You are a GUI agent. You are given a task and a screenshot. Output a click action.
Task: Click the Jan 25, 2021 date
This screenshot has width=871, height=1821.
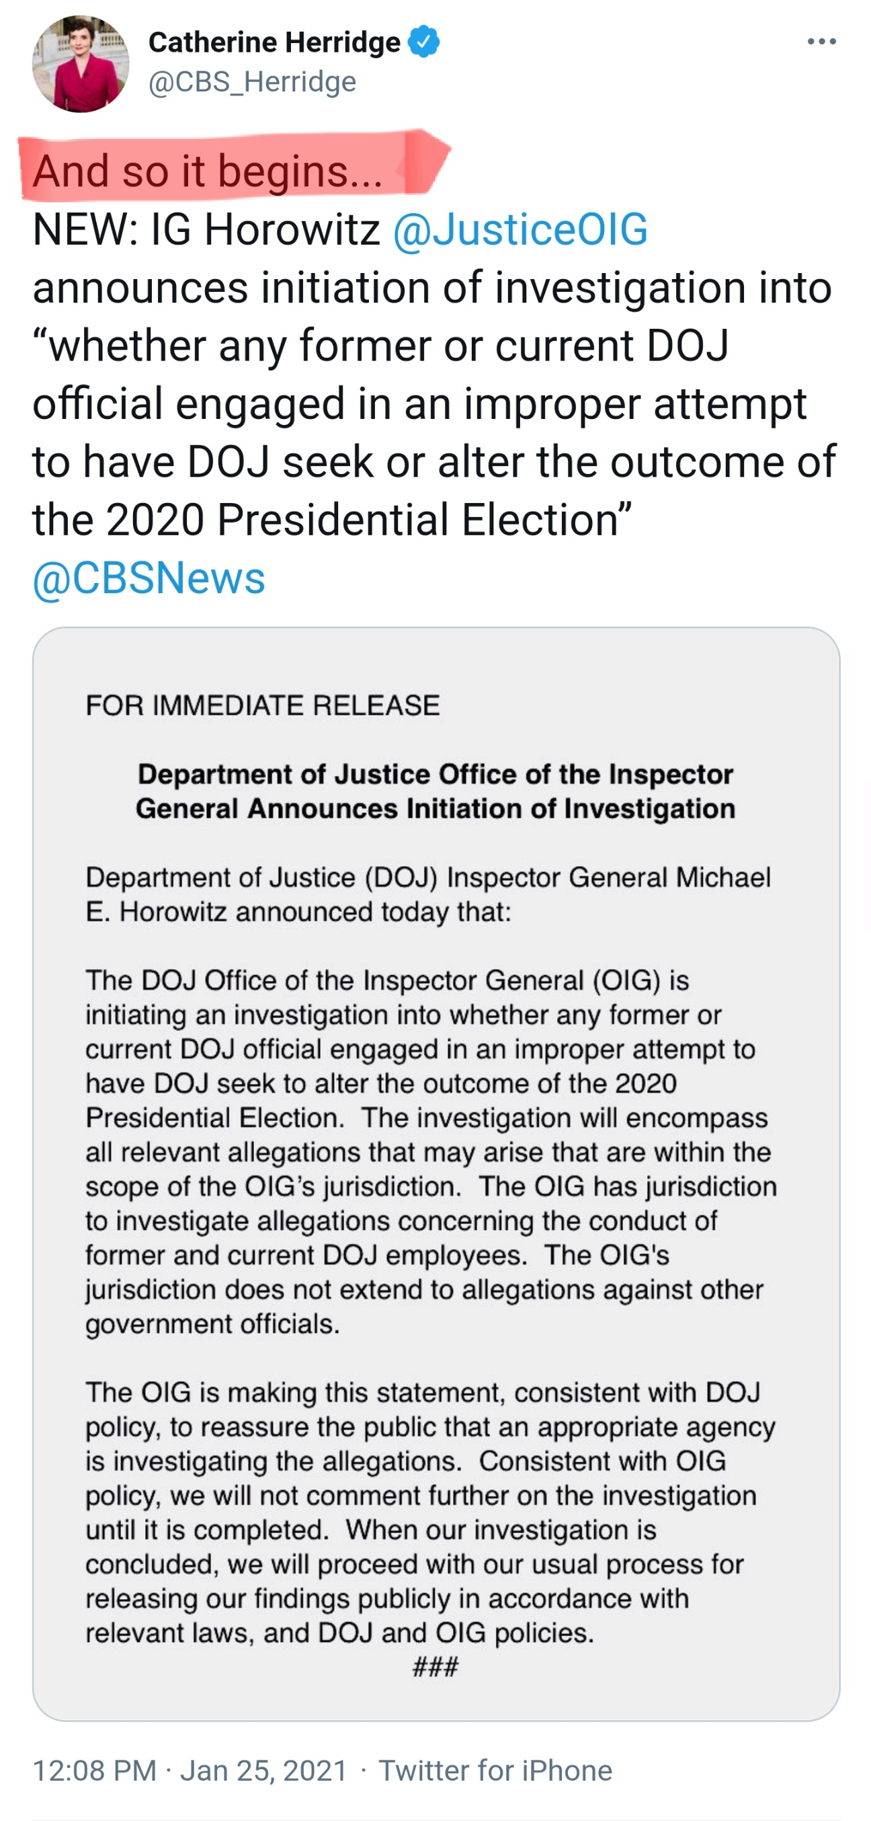(263, 1770)
